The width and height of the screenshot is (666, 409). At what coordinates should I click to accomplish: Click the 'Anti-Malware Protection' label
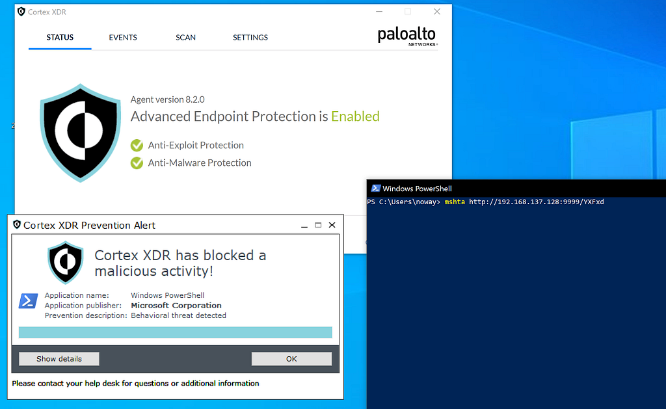200,163
